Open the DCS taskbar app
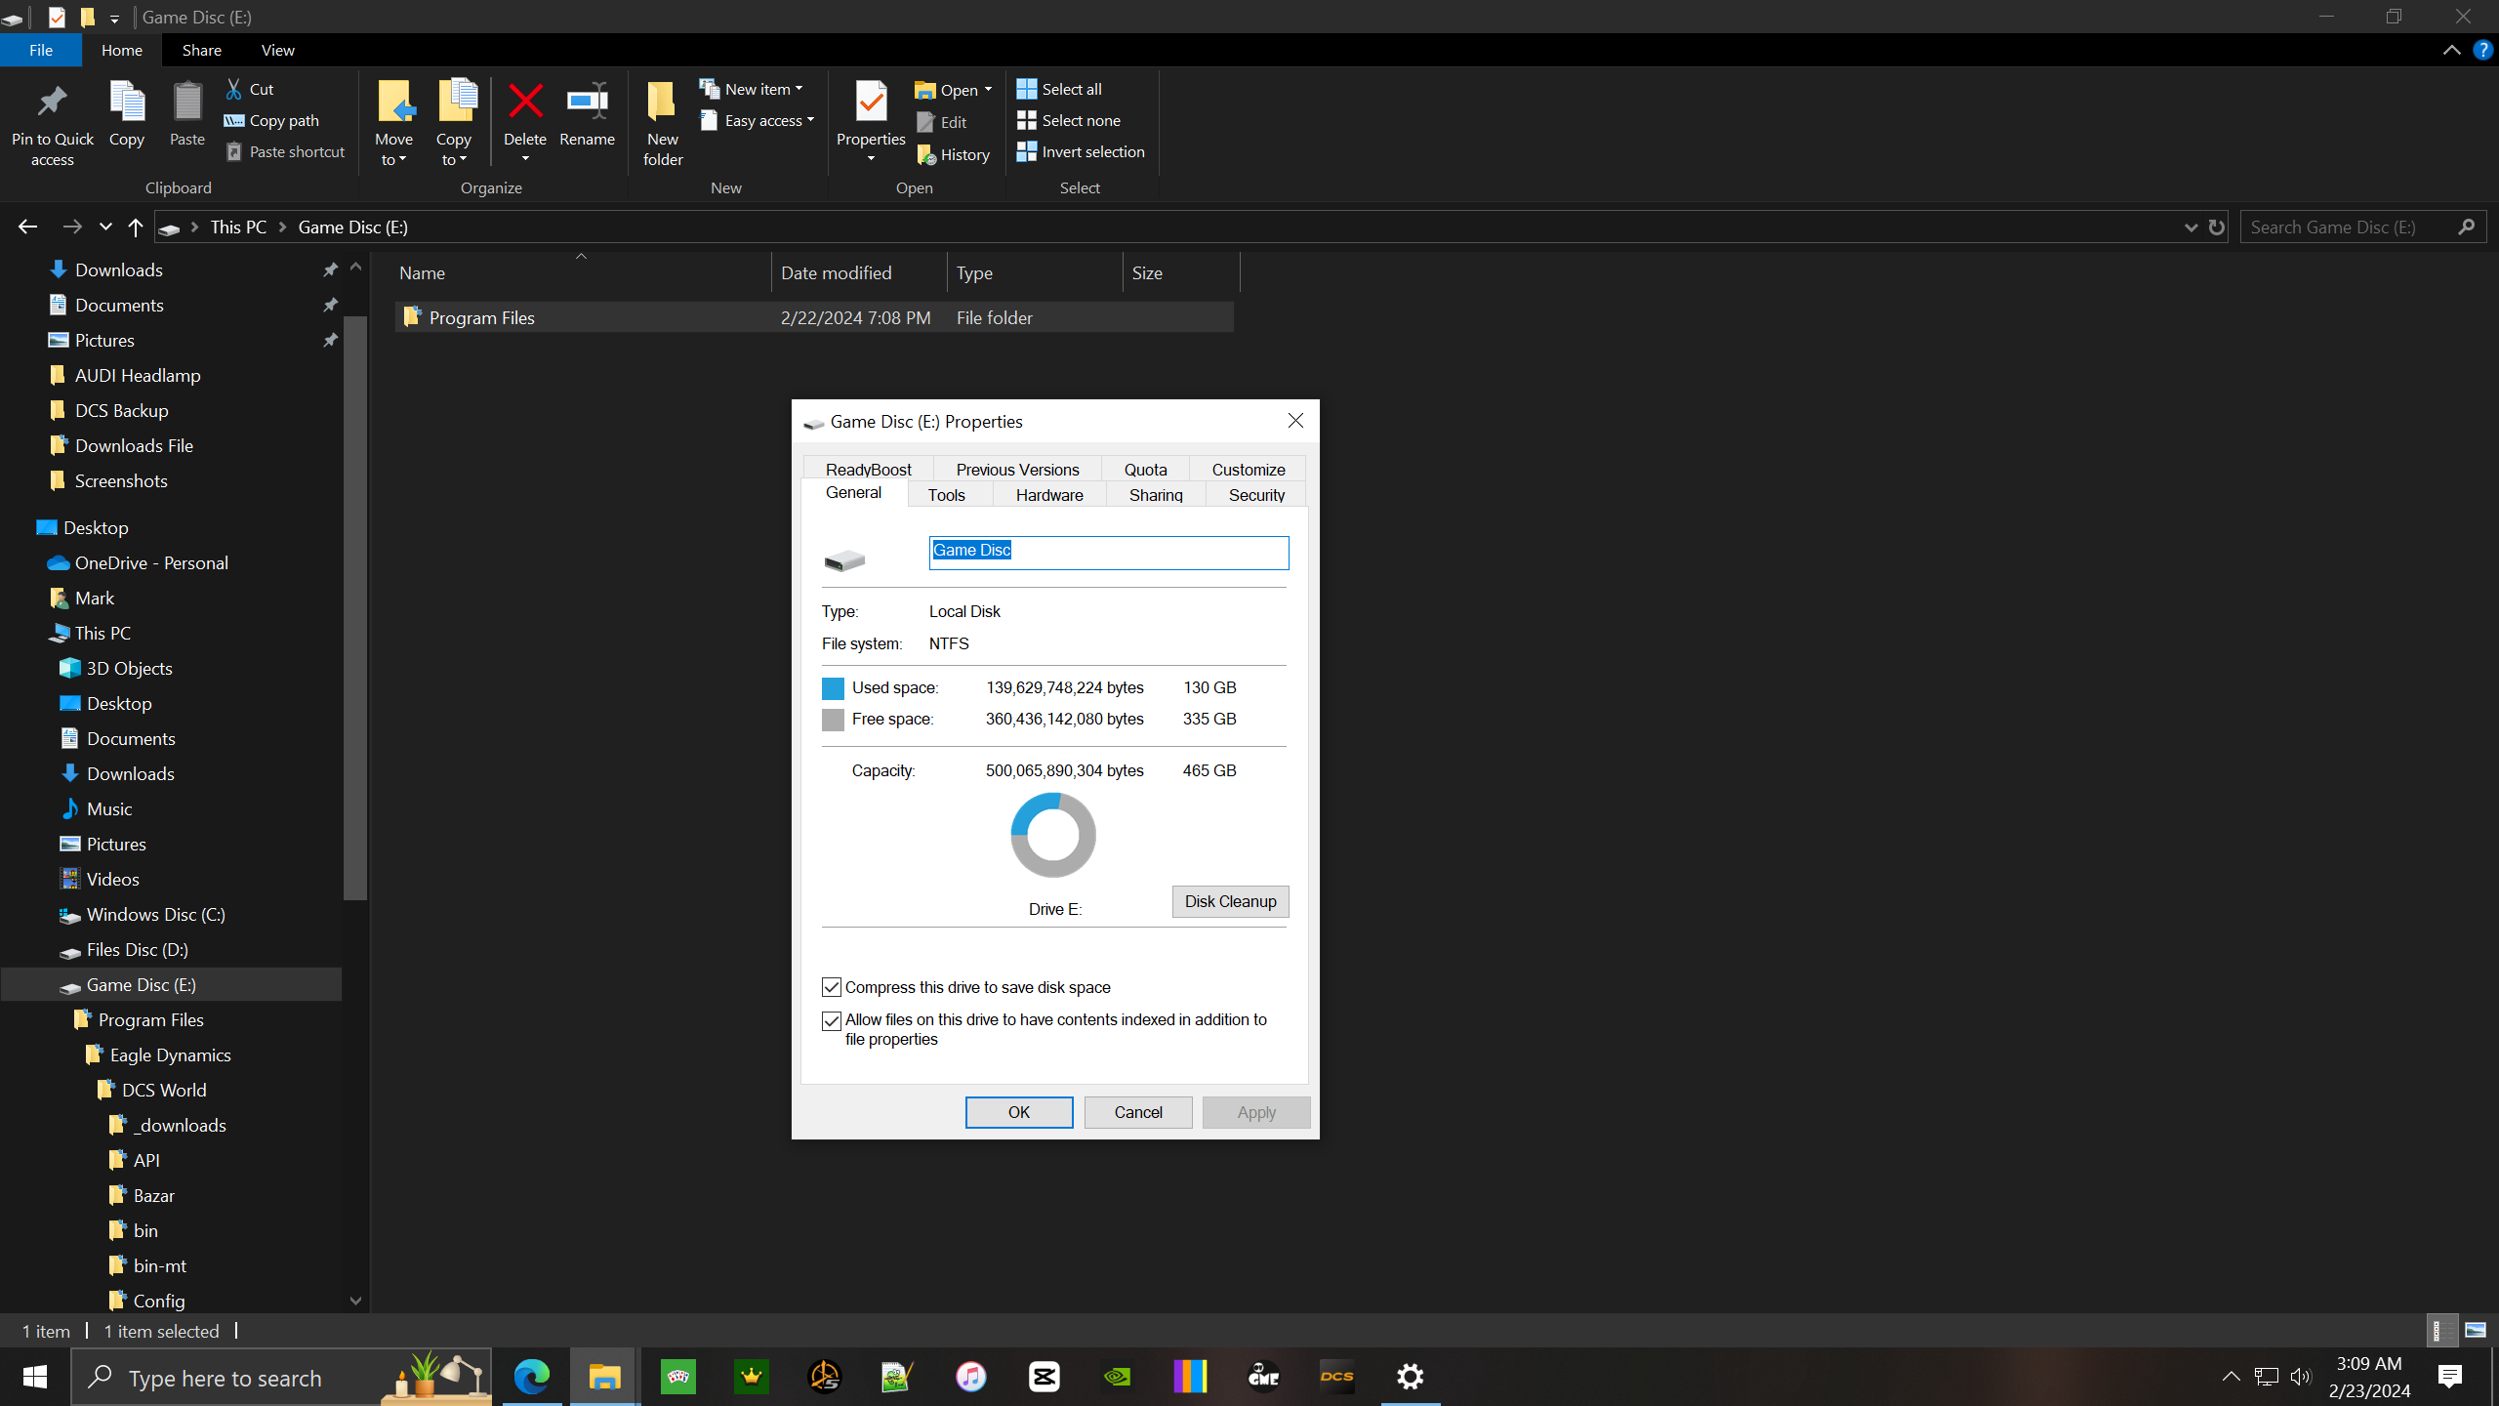The width and height of the screenshot is (2499, 1406). pos(1337,1377)
